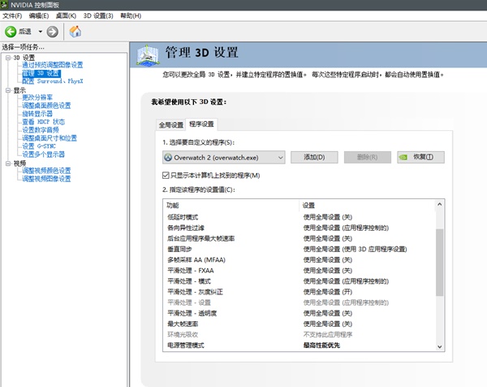Select the 多帧采样 AA (MFAA) row

pos(299,260)
